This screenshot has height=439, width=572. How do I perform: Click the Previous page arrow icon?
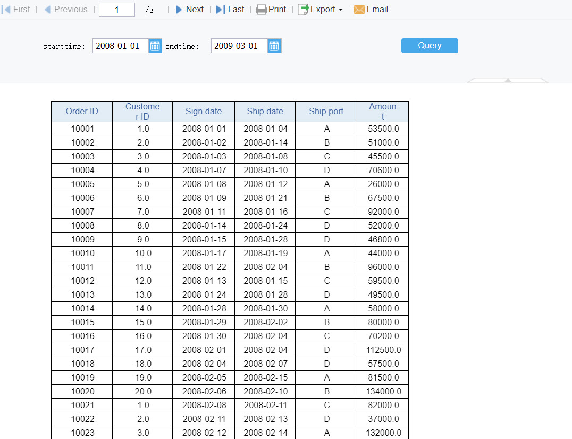(x=47, y=10)
